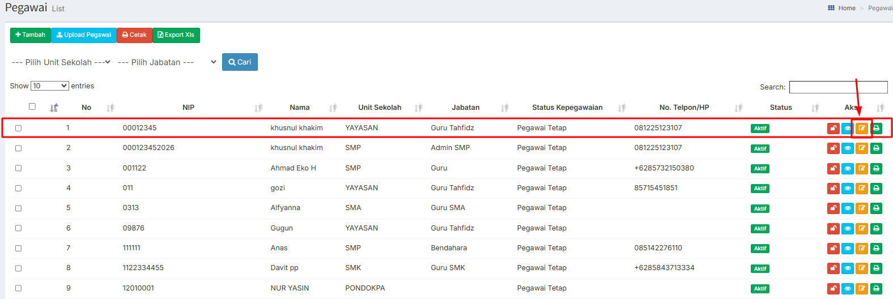The width and height of the screenshot is (893, 299).
Task: Click the Bendahara jabatan cell
Action: pos(449,248)
